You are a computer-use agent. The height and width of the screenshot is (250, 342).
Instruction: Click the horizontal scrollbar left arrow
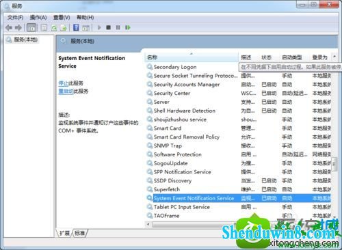148,225
